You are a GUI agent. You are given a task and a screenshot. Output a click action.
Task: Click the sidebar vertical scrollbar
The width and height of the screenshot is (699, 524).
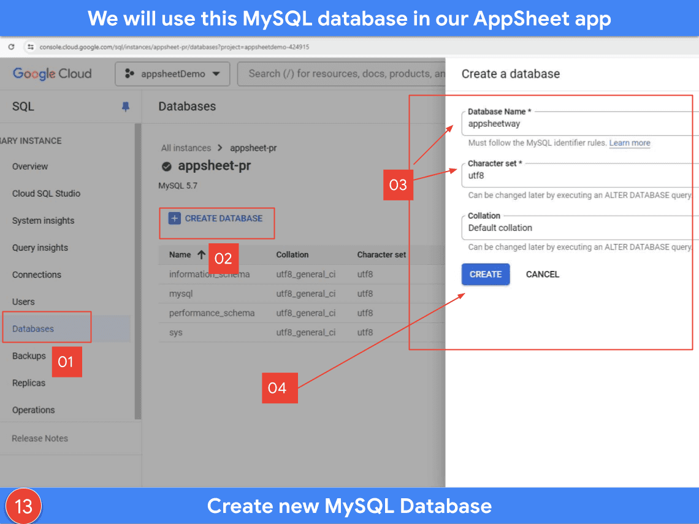pos(138,270)
